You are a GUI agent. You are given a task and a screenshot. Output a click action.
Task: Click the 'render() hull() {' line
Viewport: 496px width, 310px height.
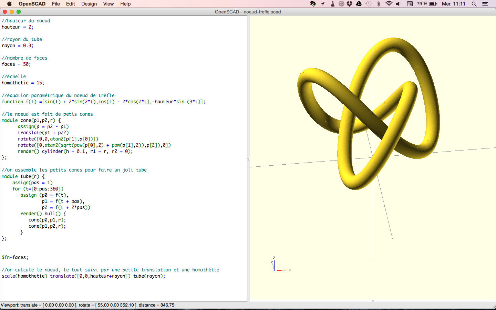pyautogui.click(x=43, y=214)
